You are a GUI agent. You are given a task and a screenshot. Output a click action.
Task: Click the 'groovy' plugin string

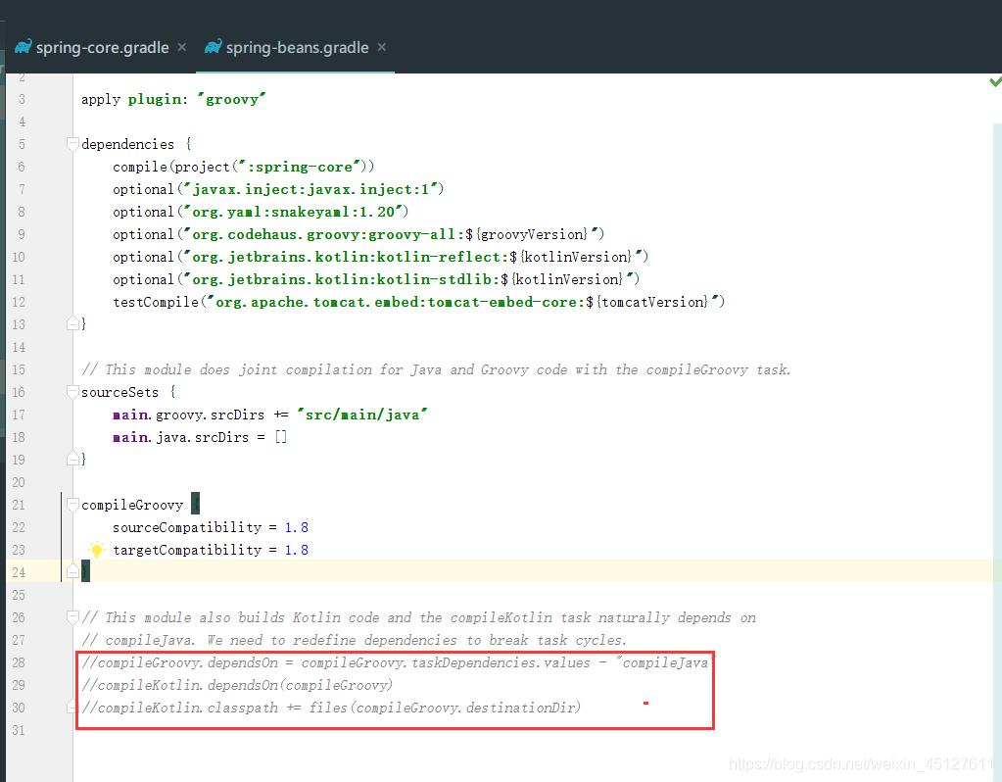tap(231, 99)
